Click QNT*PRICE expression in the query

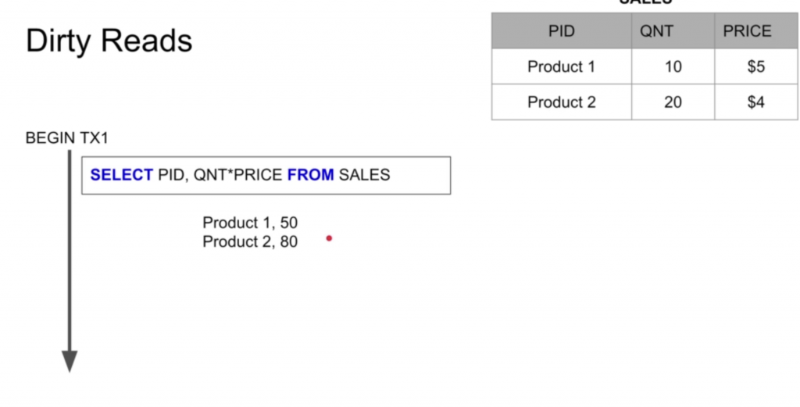click(237, 175)
